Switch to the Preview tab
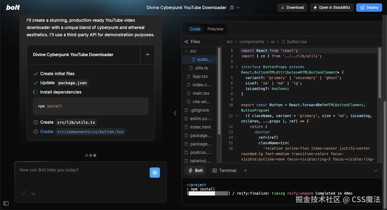Image resolution: width=387 pixels, height=210 pixels. (x=215, y=29)
